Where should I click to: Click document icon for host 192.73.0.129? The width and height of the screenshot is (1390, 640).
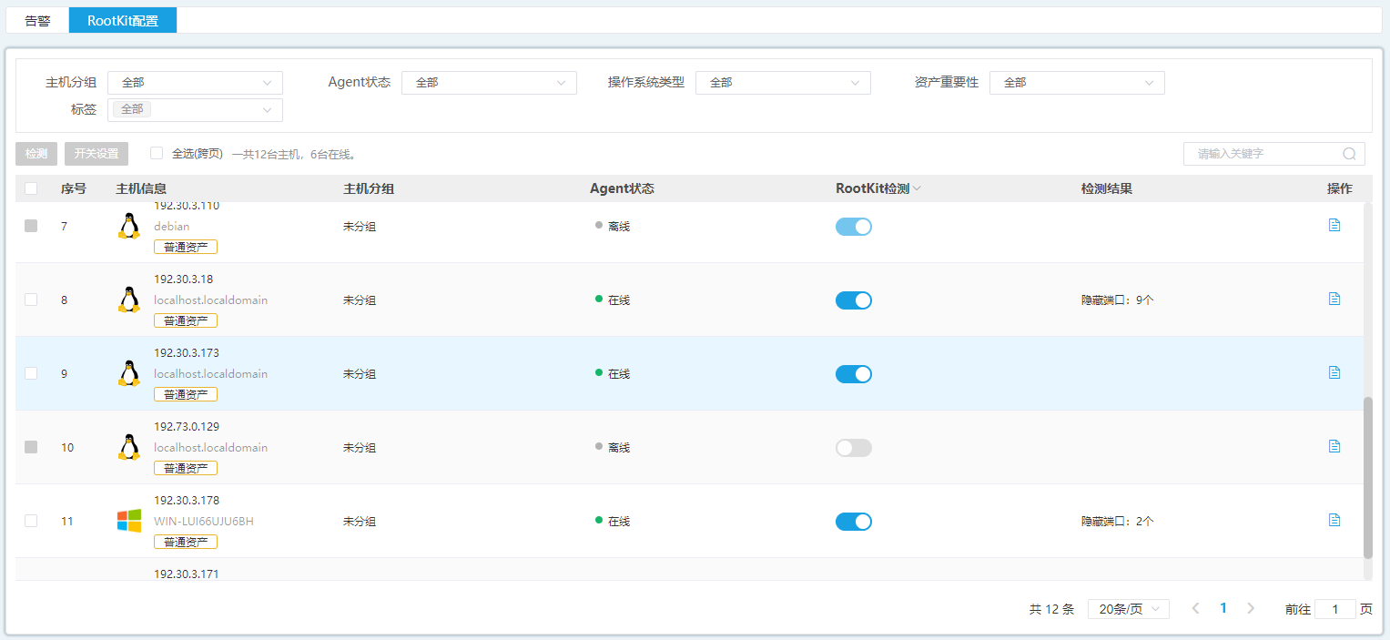point(1334,446)
